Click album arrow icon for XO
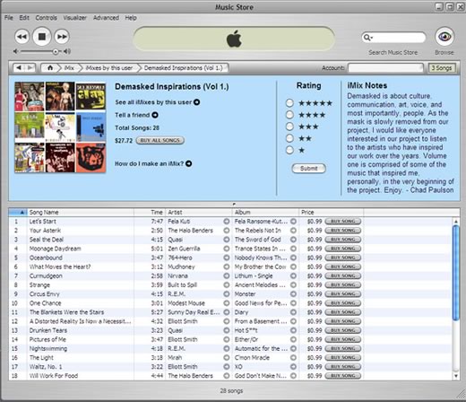This screenshot has width=466, height=402. click(294, 367)
